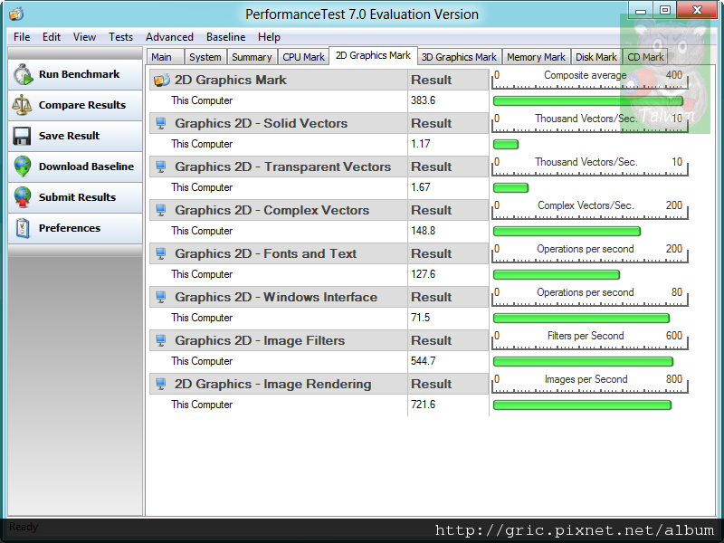
Task: Click the monitor icon beside Solid Vectors
Action: (161, 123)
